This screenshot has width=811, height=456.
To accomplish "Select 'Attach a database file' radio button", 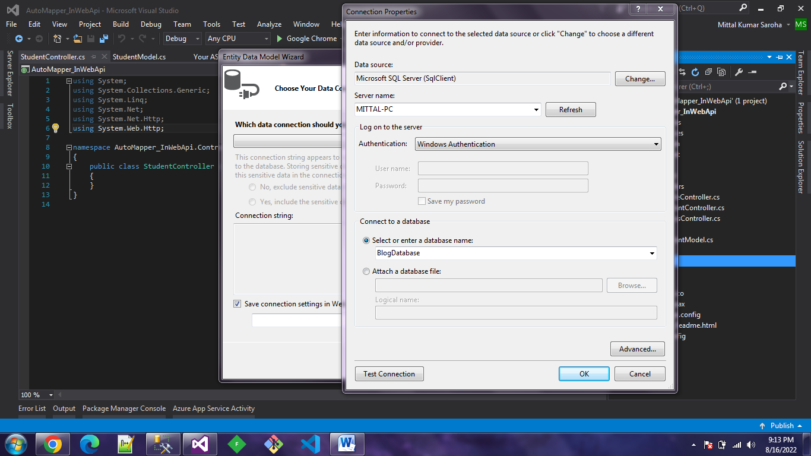I will point(366,271).
